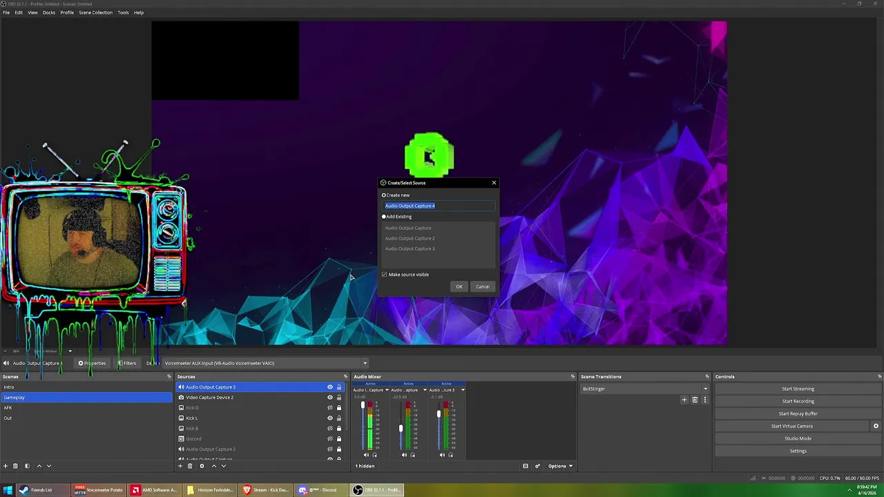Unlock the discord source
Viewport: 884px width, 497px height.
338,439
